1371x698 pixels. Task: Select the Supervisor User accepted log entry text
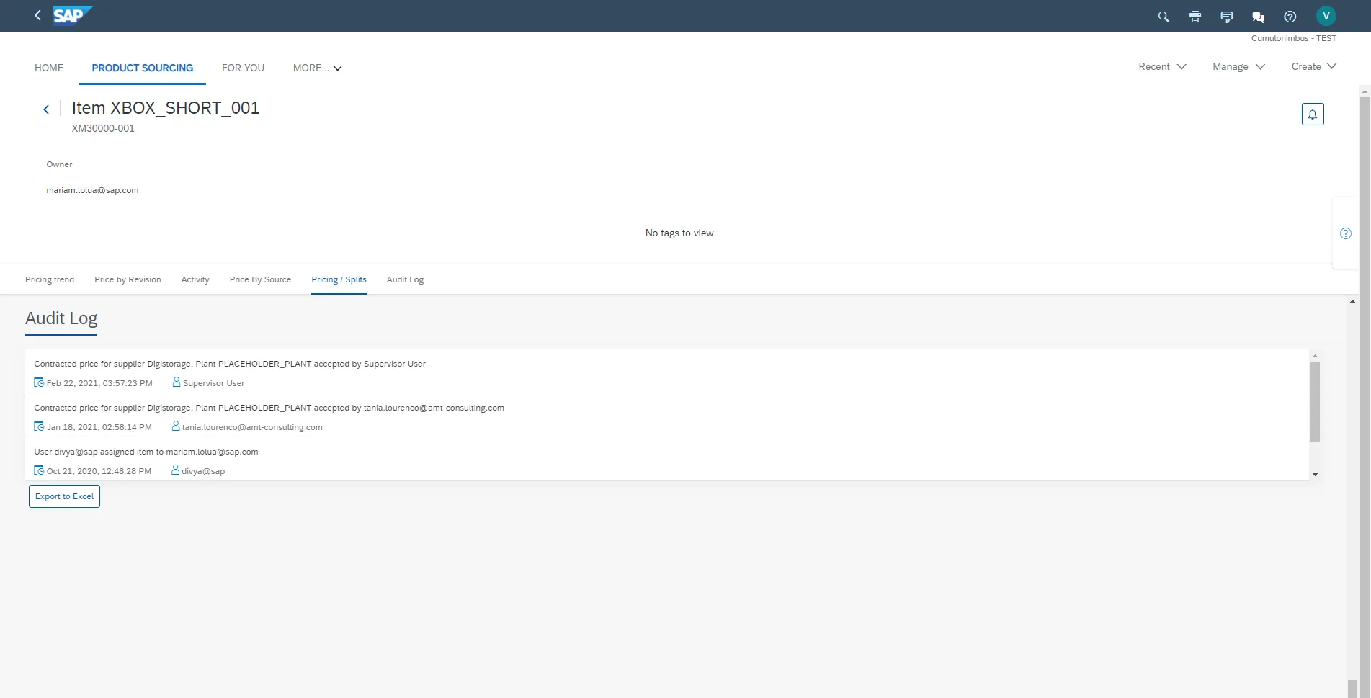coord(230,364)
